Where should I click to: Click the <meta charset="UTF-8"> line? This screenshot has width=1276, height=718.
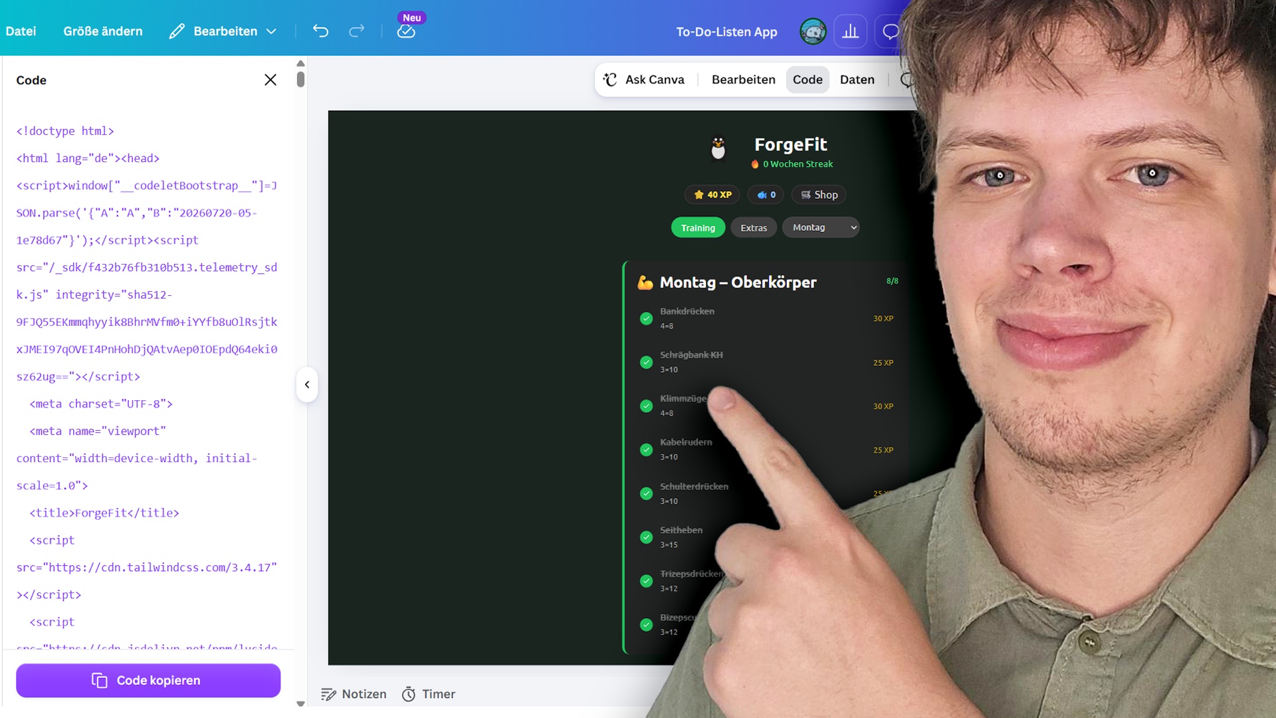click(x=101, y=404)
